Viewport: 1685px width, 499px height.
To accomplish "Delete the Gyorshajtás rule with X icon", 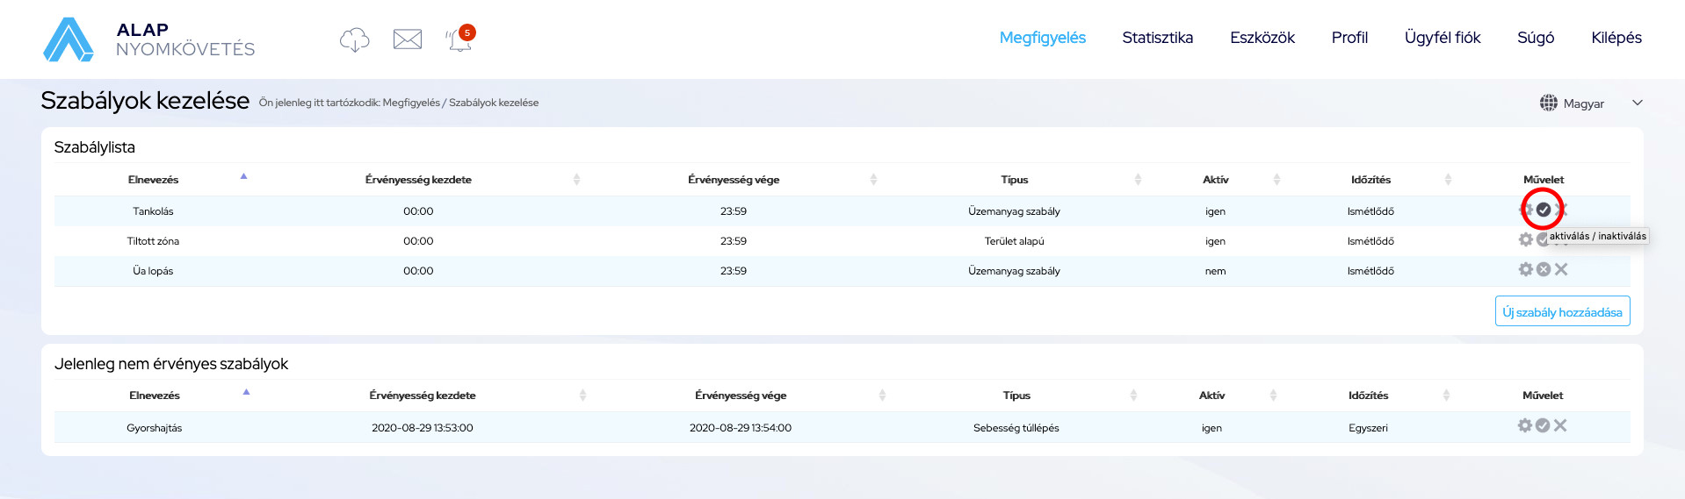I will pyautogui.click(x=1560, y=425).
